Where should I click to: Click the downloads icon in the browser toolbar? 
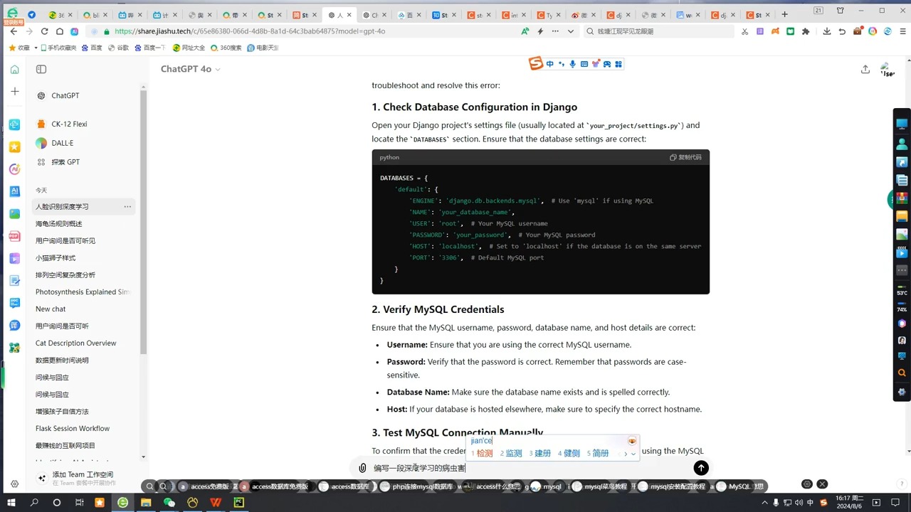click(826, 31)
